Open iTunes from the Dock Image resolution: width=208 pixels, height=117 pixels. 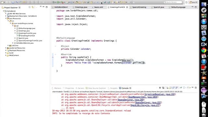(204, 62)
